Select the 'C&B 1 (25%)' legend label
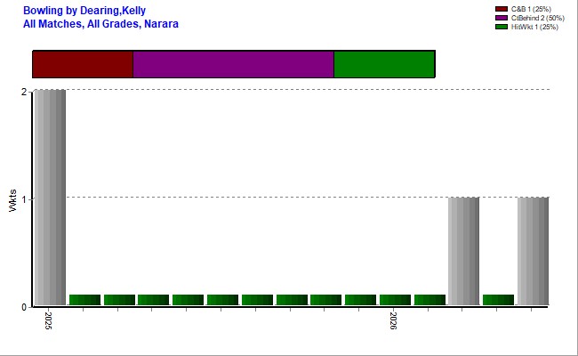The image size is (578, 356). [531, 9]
